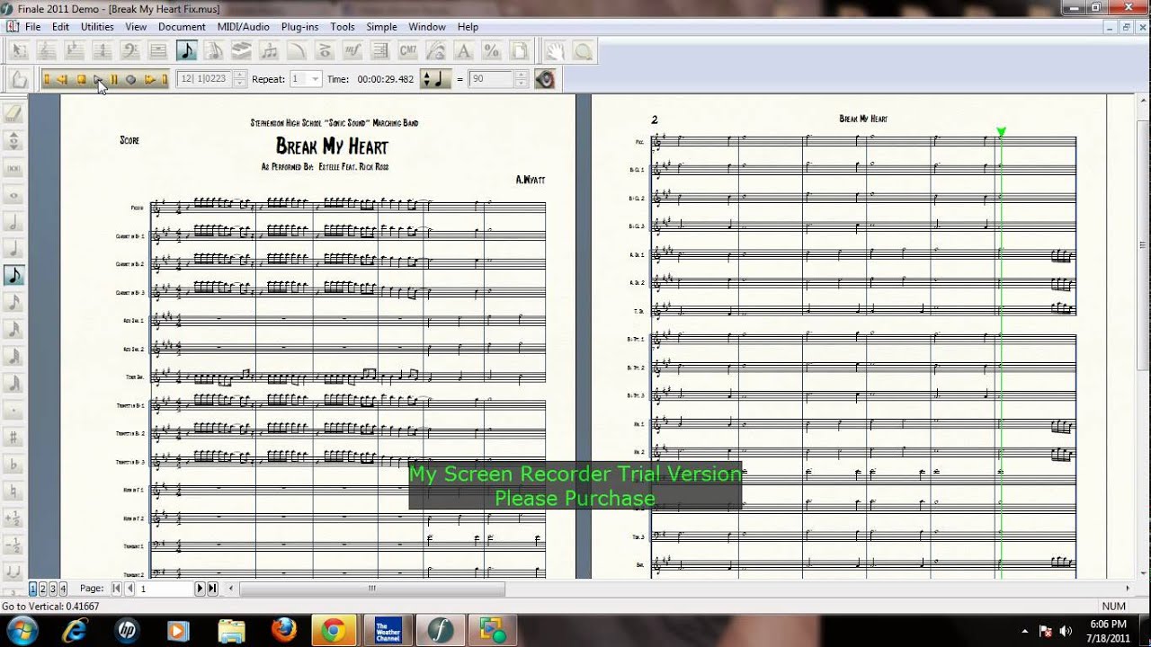The image size is (1151, 647).
Task: Select the Text tool letter A
Action: pos(464,50)
